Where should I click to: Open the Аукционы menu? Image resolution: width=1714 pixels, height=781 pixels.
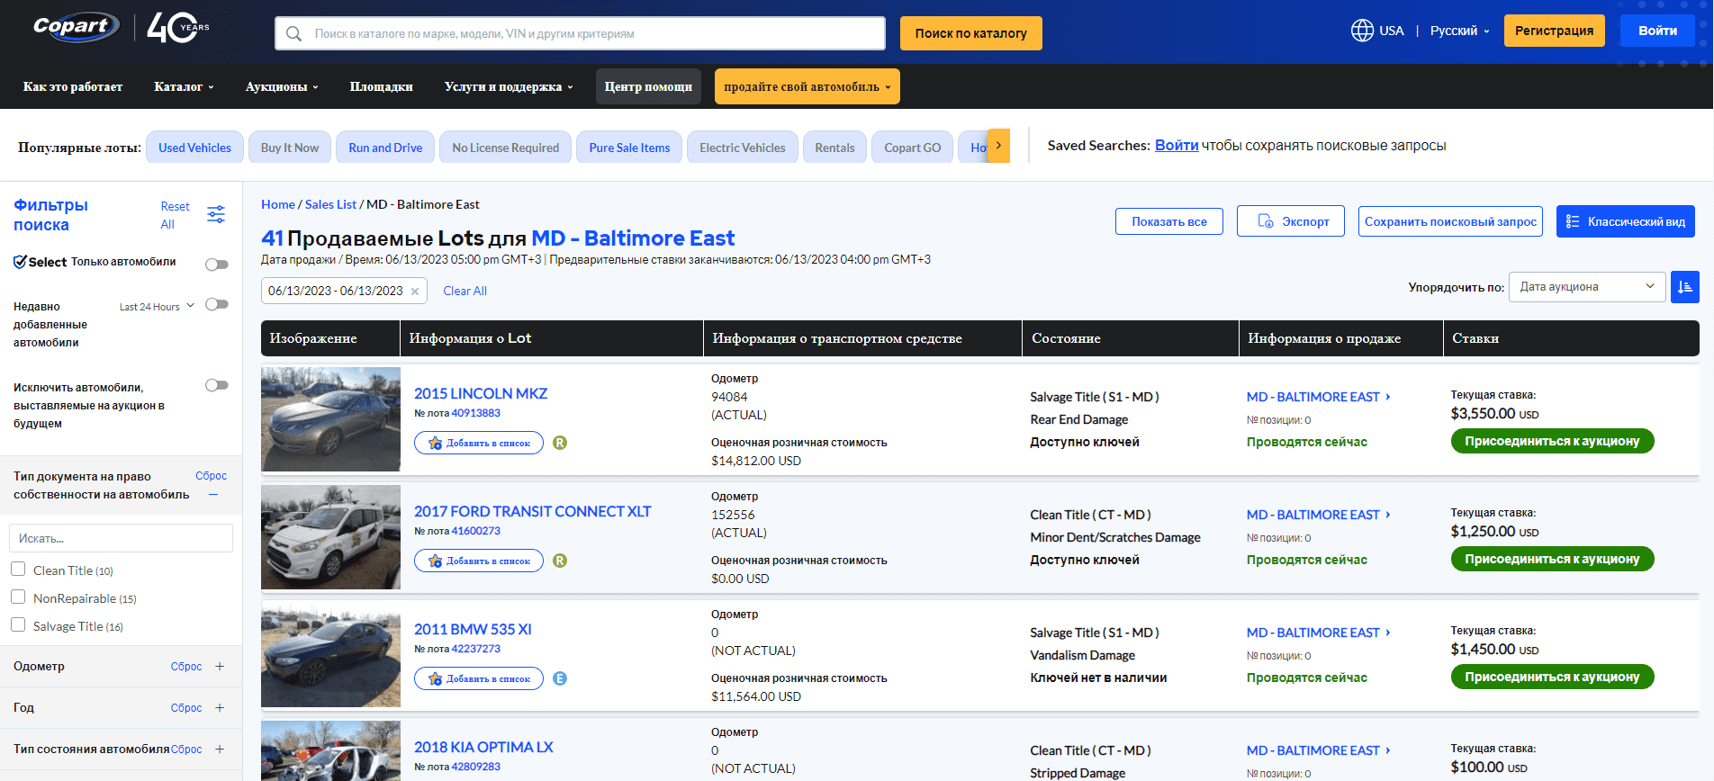[282, 87]
